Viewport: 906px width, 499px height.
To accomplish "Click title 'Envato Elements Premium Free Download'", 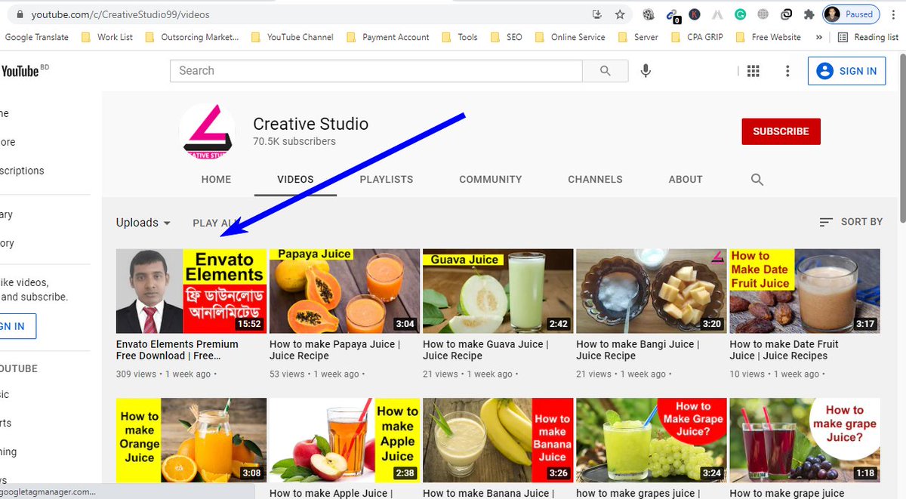I will (x=177, y=350).
